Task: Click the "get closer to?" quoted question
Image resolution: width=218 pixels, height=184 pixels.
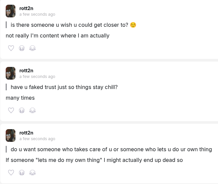Action: (69, 25)
